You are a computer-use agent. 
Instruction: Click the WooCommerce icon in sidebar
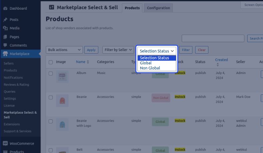[5, 143]
